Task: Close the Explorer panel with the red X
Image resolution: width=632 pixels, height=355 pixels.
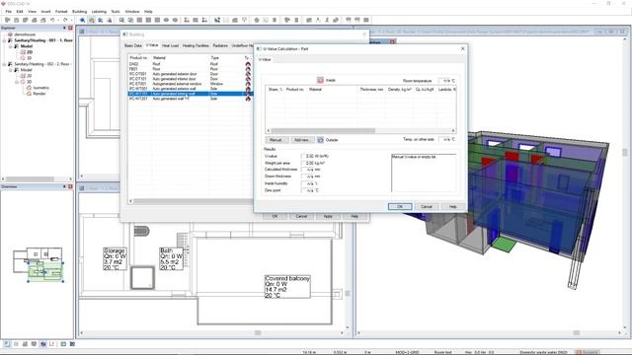Action: point(70,28)
